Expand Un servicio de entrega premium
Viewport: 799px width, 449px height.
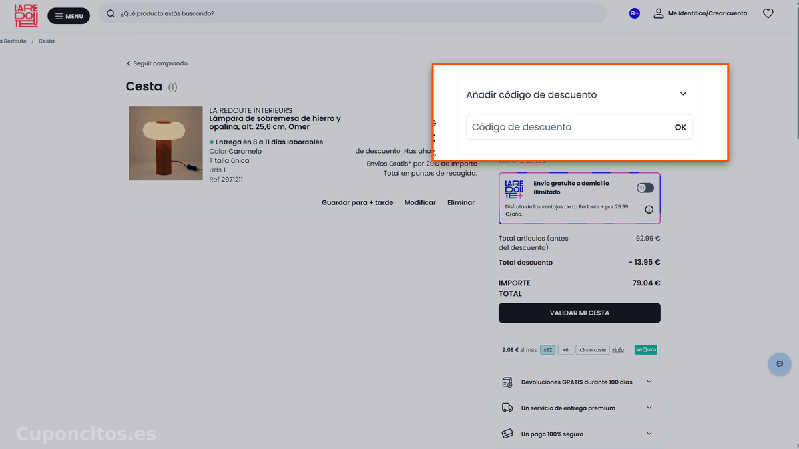(579, 408)
